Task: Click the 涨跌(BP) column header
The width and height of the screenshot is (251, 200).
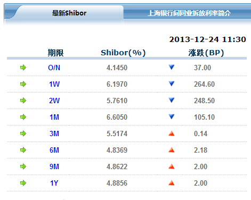Action: (x=206, y=53)
